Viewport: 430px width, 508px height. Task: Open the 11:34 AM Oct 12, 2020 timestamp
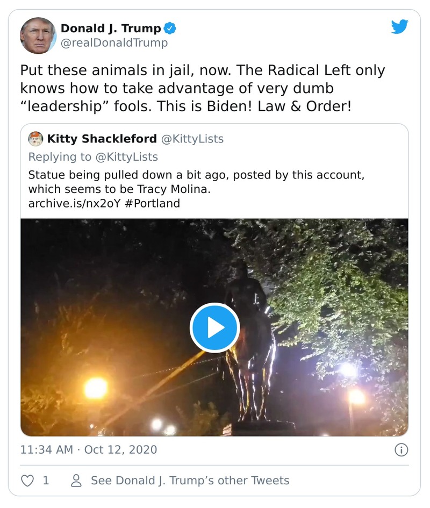89,449
